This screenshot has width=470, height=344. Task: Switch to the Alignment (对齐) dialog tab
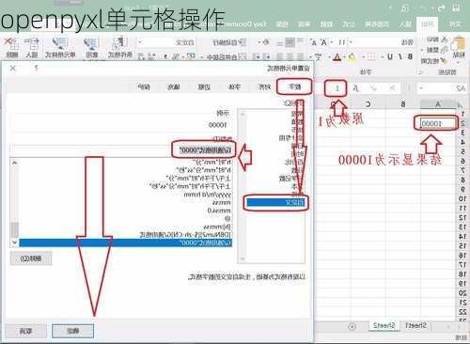coord(264,86)
